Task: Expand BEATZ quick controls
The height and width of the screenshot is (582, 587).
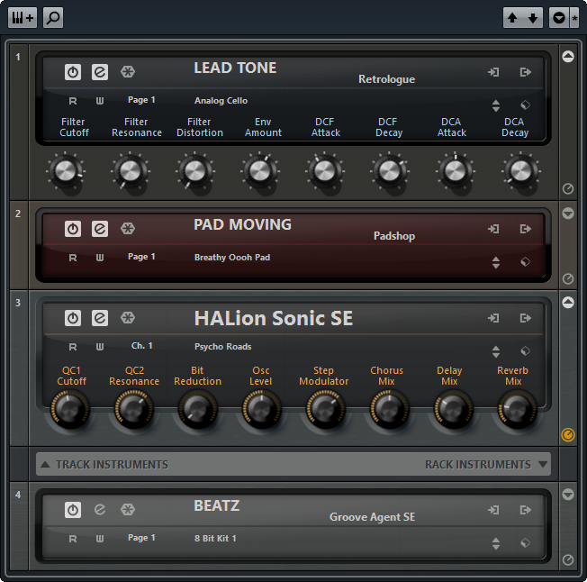Action: point(568,494)
